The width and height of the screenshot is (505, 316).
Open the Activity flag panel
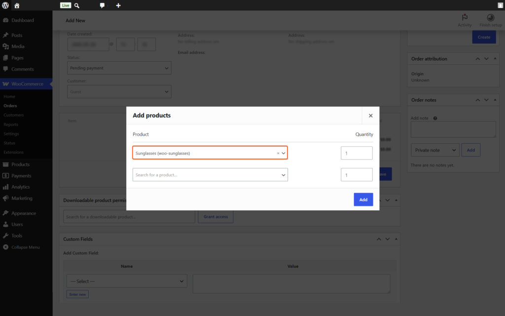coord(465,20)
